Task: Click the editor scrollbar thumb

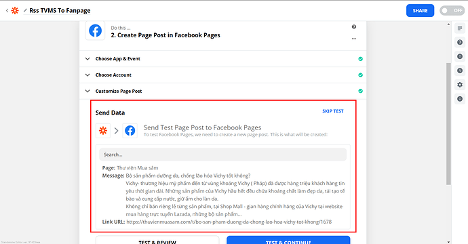Action: (x=448, y=124)
